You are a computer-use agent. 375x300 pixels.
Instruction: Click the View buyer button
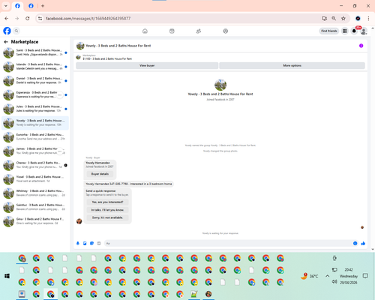[x=147, y=65]
